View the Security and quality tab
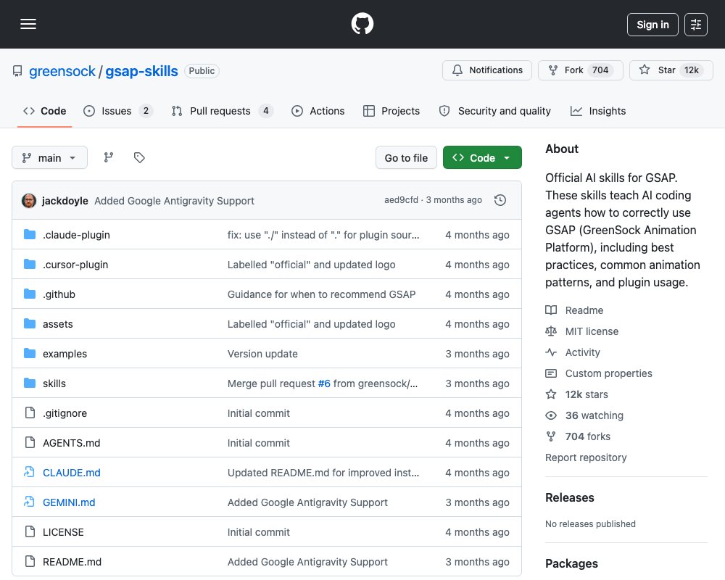 494,111
